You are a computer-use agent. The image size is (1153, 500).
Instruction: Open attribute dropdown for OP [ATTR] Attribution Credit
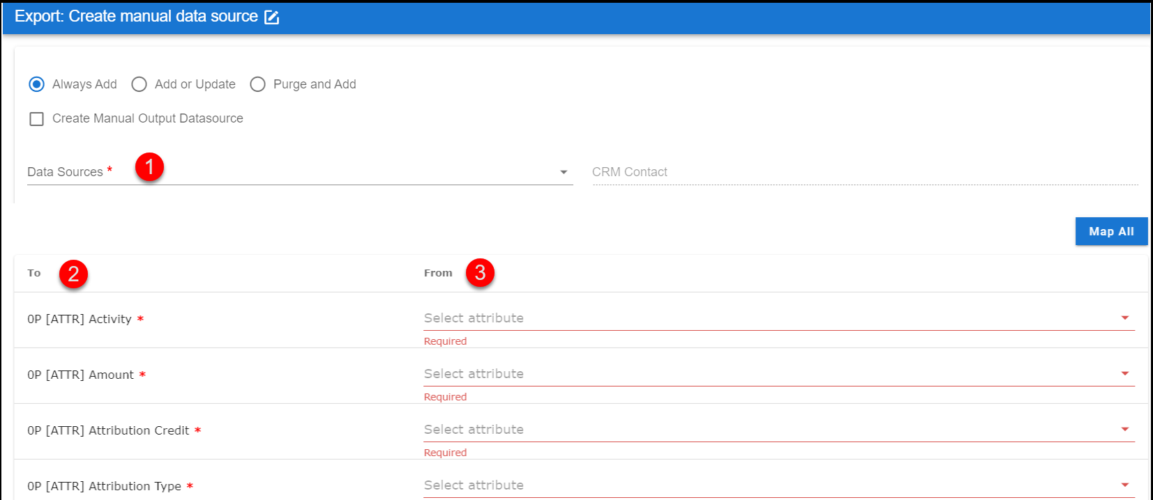779,430
